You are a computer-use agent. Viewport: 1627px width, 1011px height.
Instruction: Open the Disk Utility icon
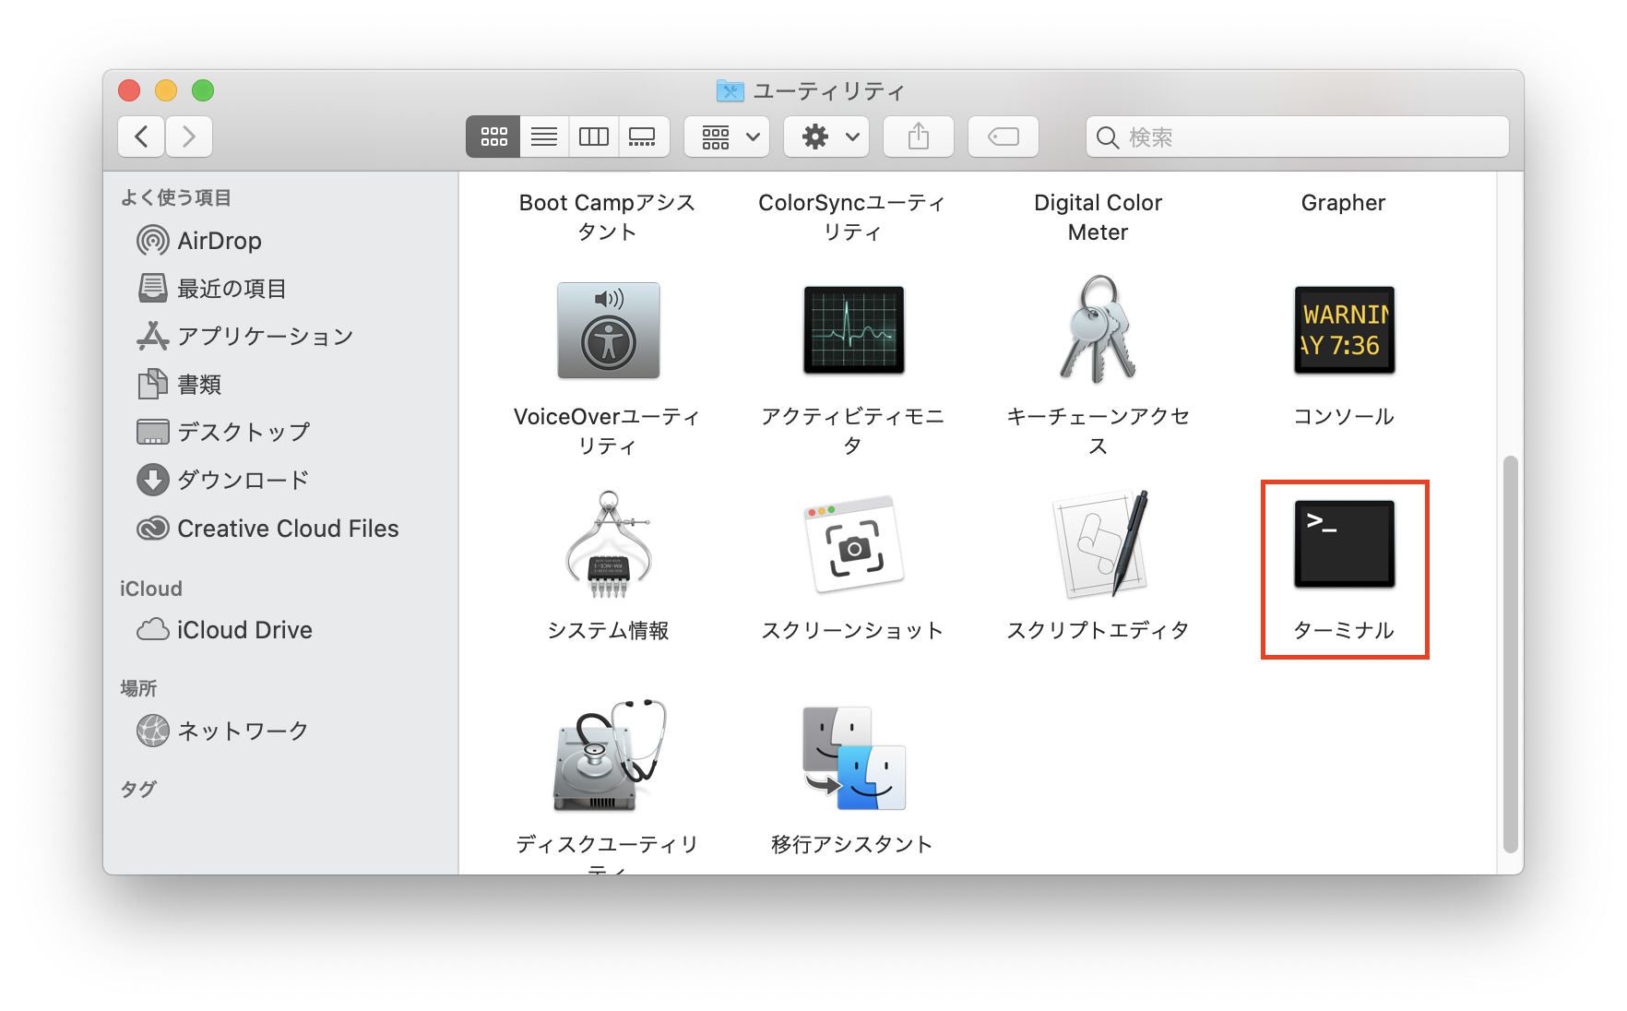(x=609, y=756)
